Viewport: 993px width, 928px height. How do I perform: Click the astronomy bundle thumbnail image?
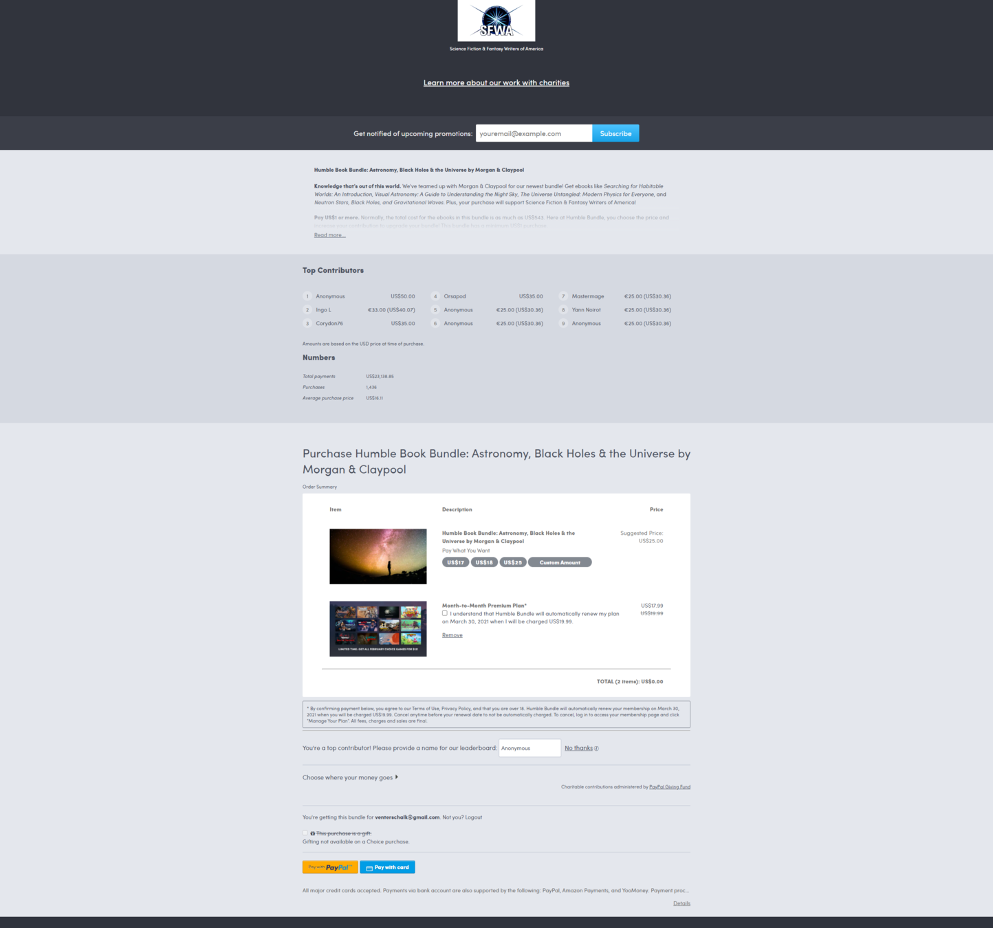[x=378, y=556]
